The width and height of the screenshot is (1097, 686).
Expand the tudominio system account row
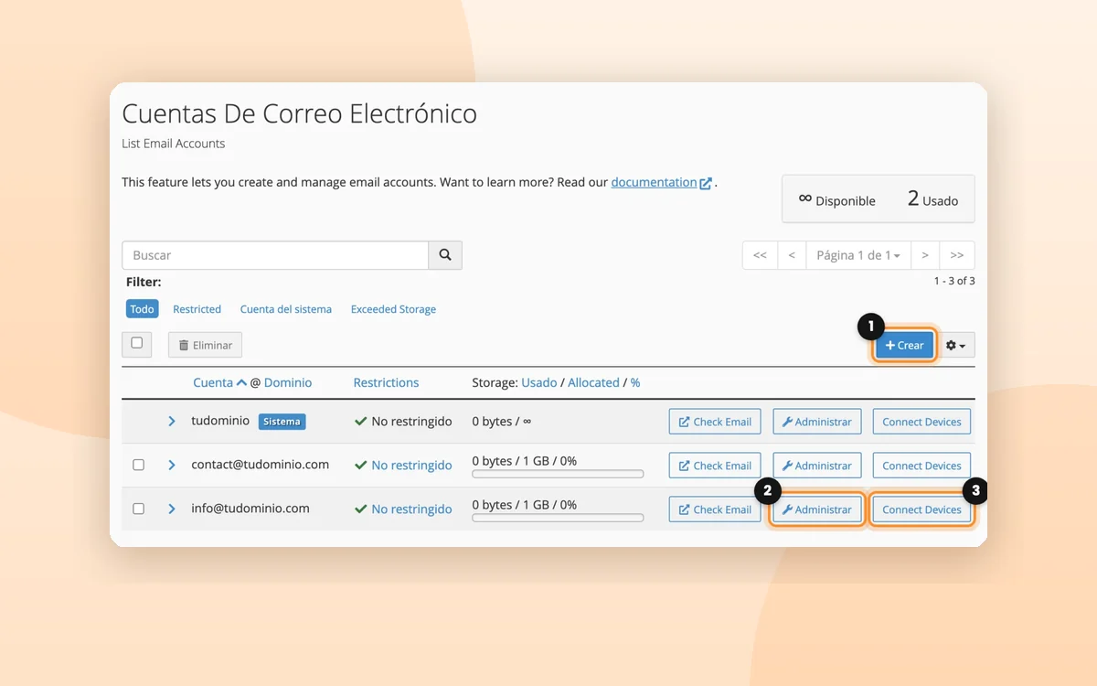pyautogui.click(x=171, y=422)
